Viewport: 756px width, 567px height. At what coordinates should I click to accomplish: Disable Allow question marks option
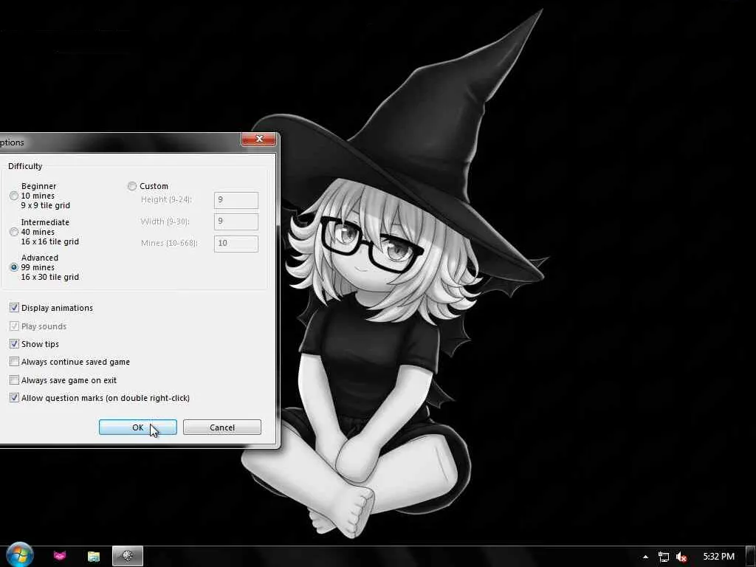(x=15, y=398)
